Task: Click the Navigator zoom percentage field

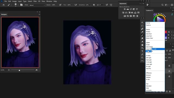Action: click(2, 70)
